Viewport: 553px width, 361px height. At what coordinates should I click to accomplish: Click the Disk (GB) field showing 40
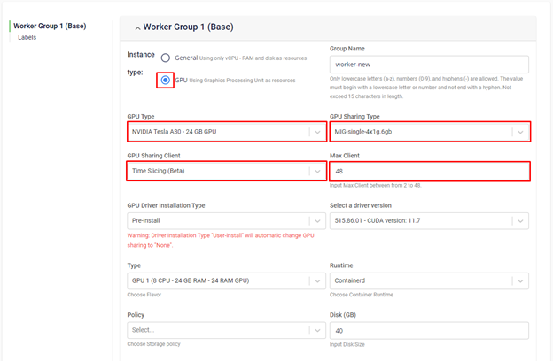pyautogui.click(x=428, y=330)
